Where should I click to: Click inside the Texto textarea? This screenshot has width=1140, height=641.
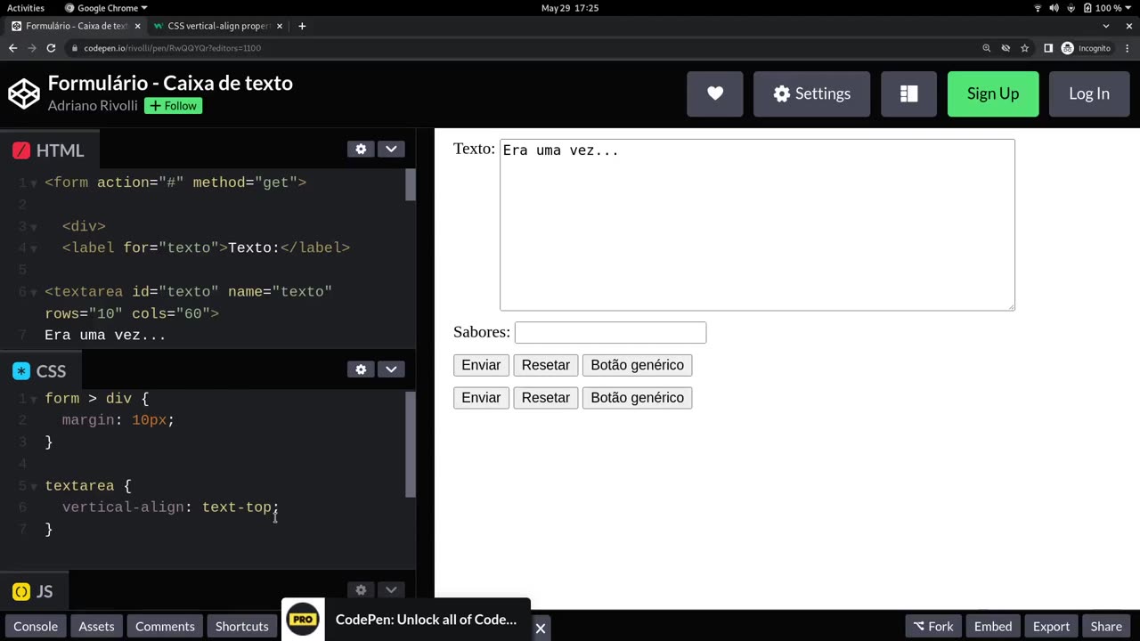(757, 224)
